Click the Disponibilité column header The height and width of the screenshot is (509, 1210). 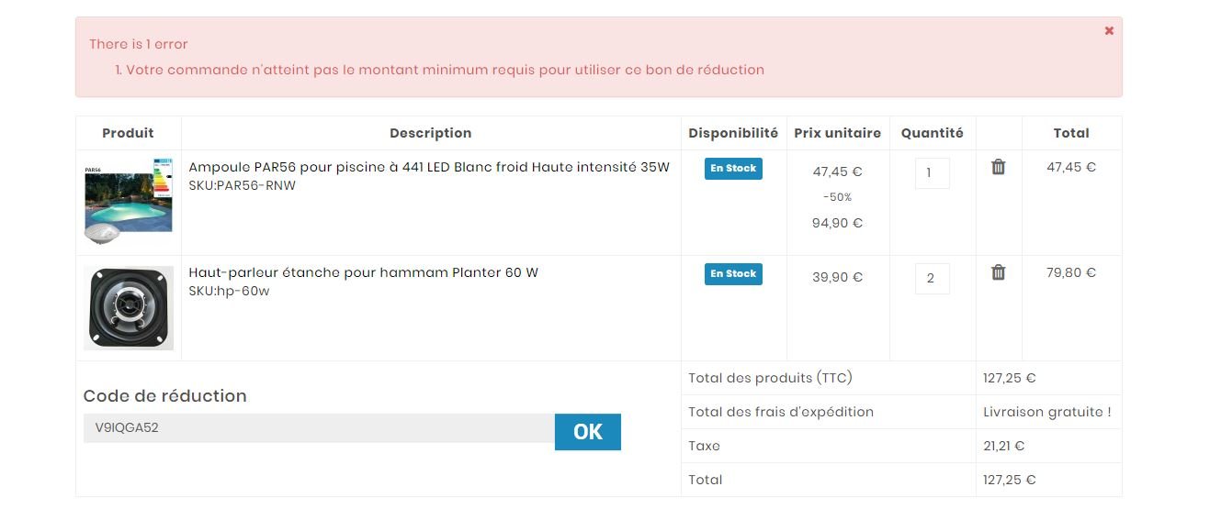coord(733,133)
